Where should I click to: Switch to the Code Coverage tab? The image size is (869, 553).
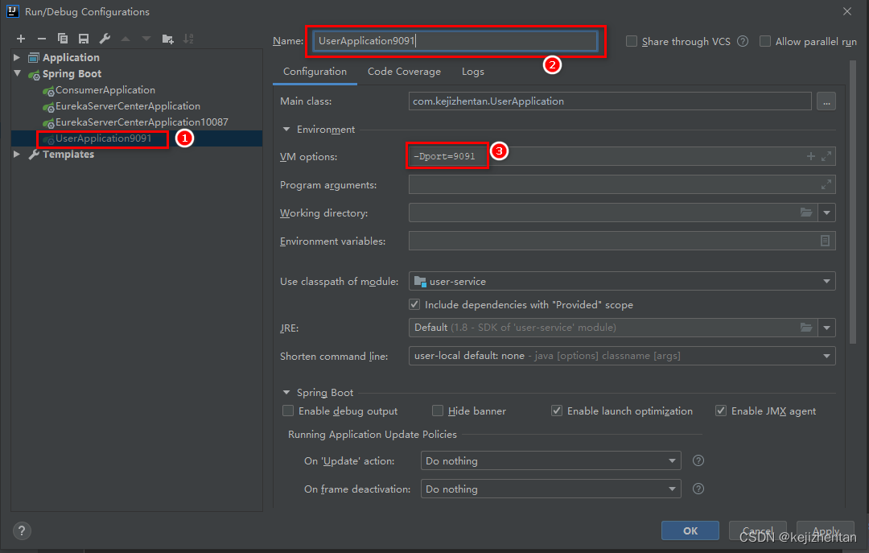[404, 72]
